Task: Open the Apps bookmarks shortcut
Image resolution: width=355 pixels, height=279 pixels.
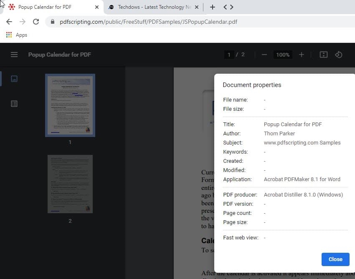Action: pos(17,35)
